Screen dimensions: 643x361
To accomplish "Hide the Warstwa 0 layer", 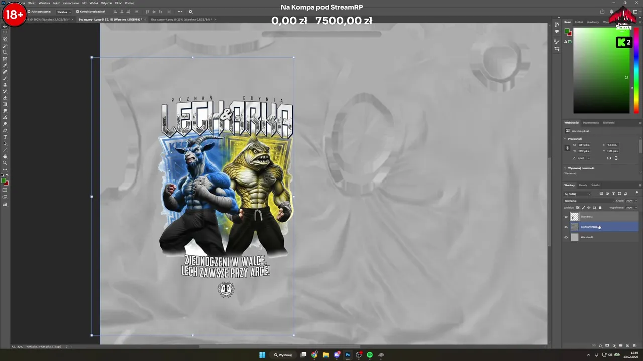I will point(566,237).
